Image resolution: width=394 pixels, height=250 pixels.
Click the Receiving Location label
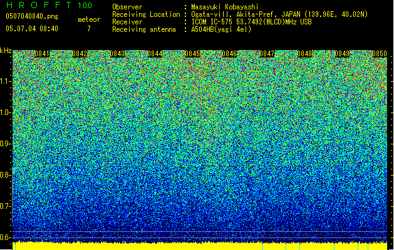coord(146,14)
